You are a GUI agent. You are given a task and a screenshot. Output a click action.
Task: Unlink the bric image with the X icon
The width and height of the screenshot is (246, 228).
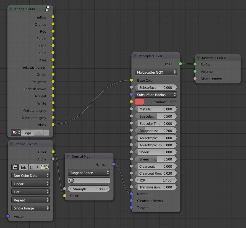pos(48,167)
